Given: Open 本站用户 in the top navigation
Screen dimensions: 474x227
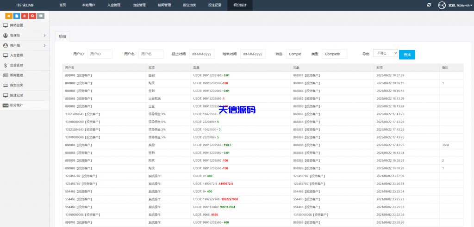Looking at the screenshot, I should 88,5.
